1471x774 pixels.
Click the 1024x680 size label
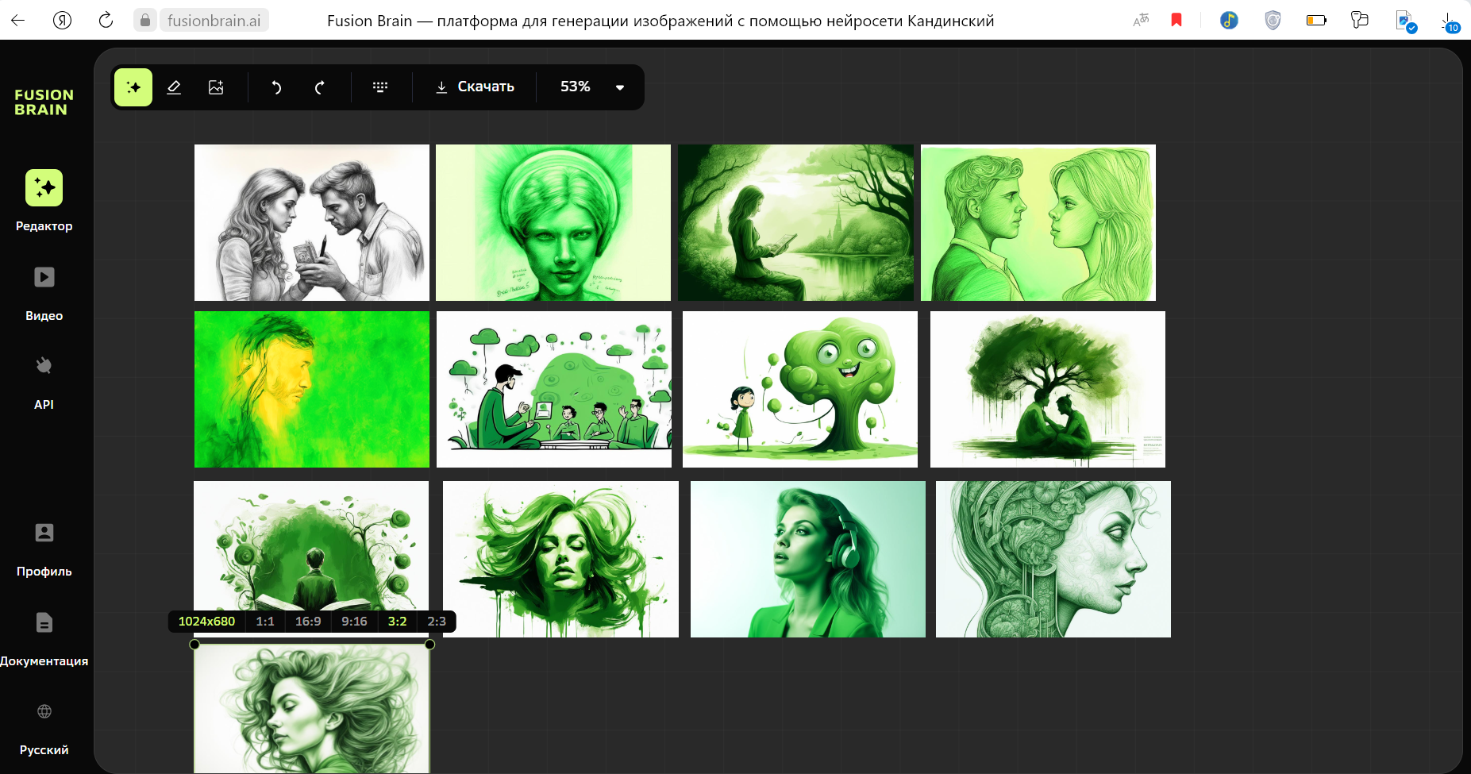206,622
